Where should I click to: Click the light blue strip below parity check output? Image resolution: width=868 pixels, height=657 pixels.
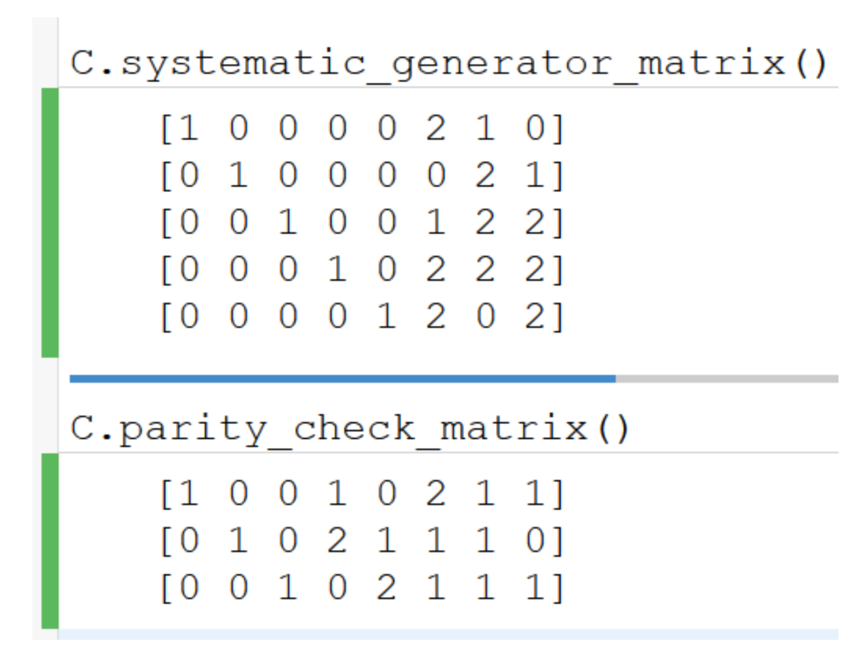pyautogui.click(x=448, y=634)
